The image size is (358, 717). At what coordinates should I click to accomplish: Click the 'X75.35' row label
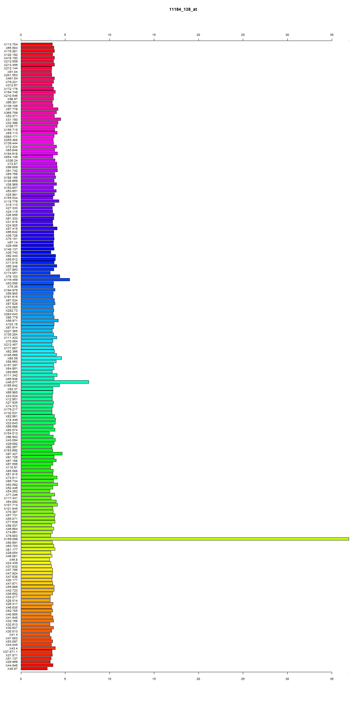pos(13,287)
